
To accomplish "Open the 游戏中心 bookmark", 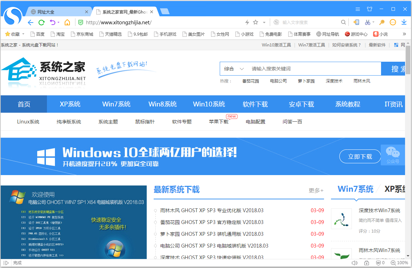I will (x=356, y=34).
